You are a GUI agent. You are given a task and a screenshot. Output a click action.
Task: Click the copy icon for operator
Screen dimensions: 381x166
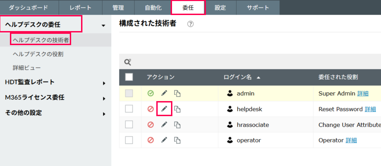point(177,140)
